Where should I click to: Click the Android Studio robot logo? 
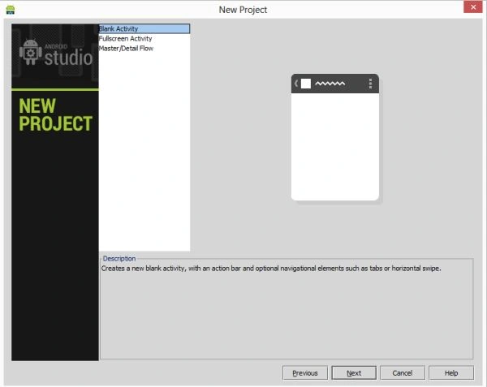point(30,53)
